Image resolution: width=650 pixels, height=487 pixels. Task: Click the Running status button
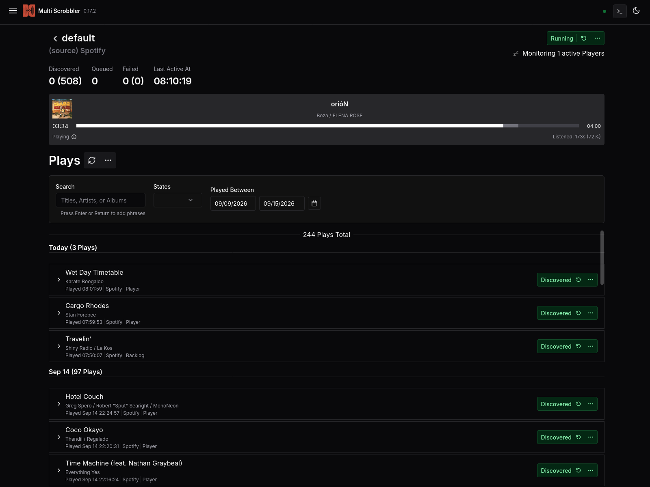[x=562, y=38]
